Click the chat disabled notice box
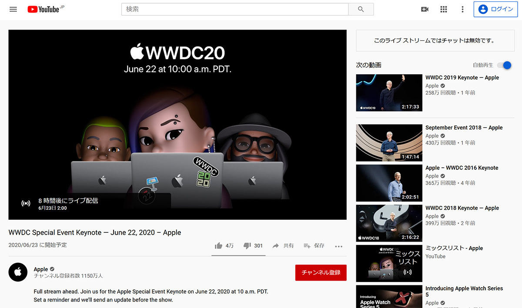Viewport: 522px width, 308px height. click(435, 40)
